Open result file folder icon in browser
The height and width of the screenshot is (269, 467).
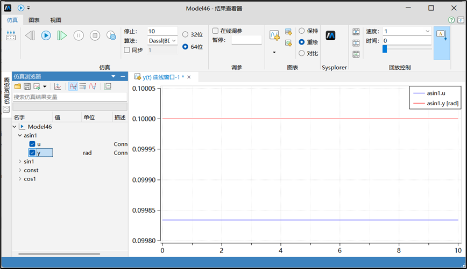(18, 86)
